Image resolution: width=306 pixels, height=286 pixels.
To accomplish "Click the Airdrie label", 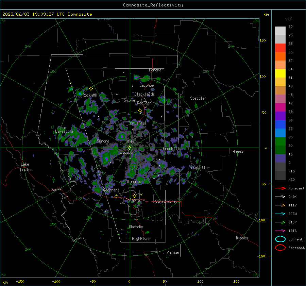I will click(x=134, y=182).
